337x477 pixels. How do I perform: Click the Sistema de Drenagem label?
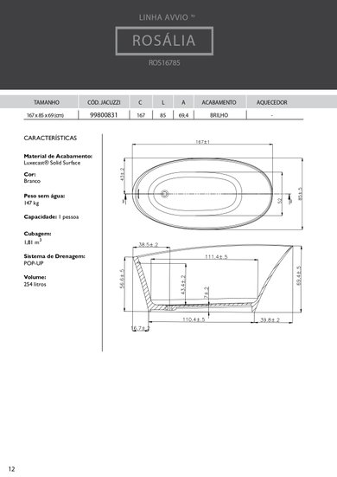[x=54, y=256]
